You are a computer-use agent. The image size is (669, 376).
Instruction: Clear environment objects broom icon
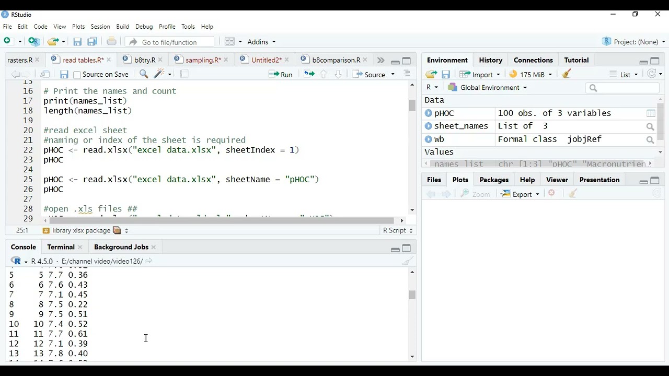point(567,74)
